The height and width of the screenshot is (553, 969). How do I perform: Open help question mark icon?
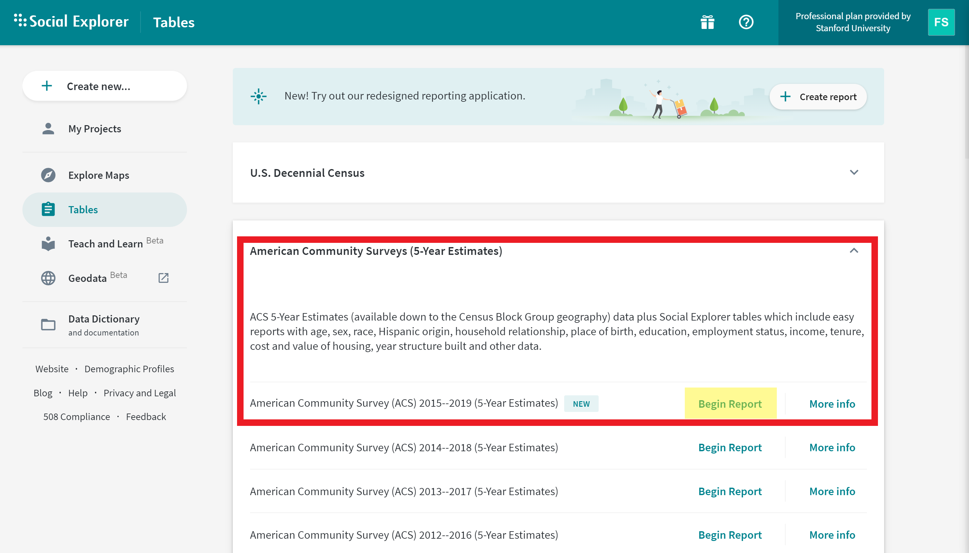(x=746, y=22)
